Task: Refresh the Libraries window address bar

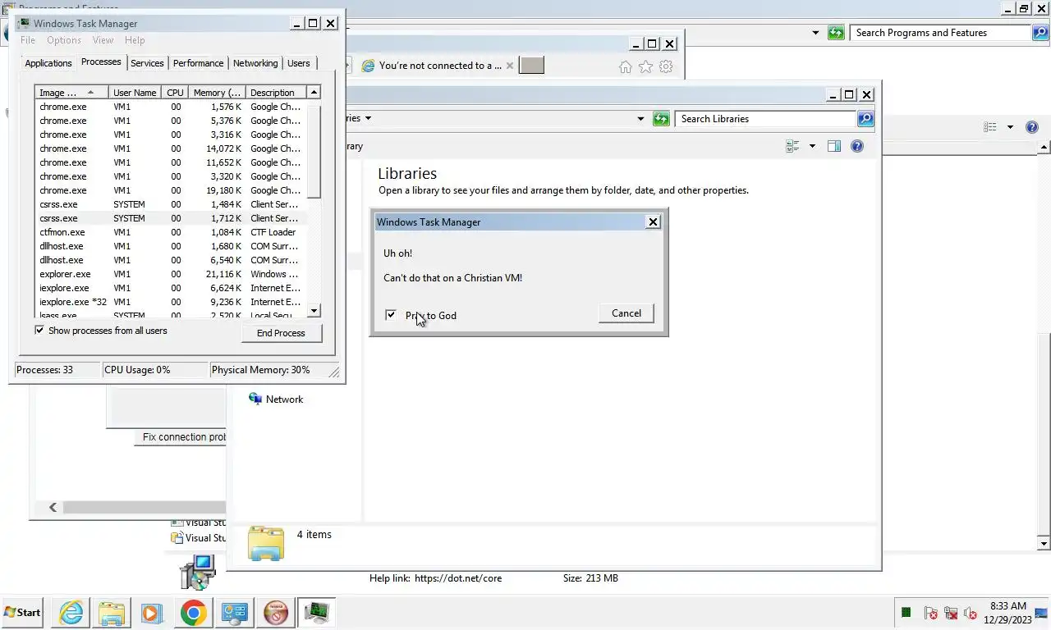Action: 661,119
